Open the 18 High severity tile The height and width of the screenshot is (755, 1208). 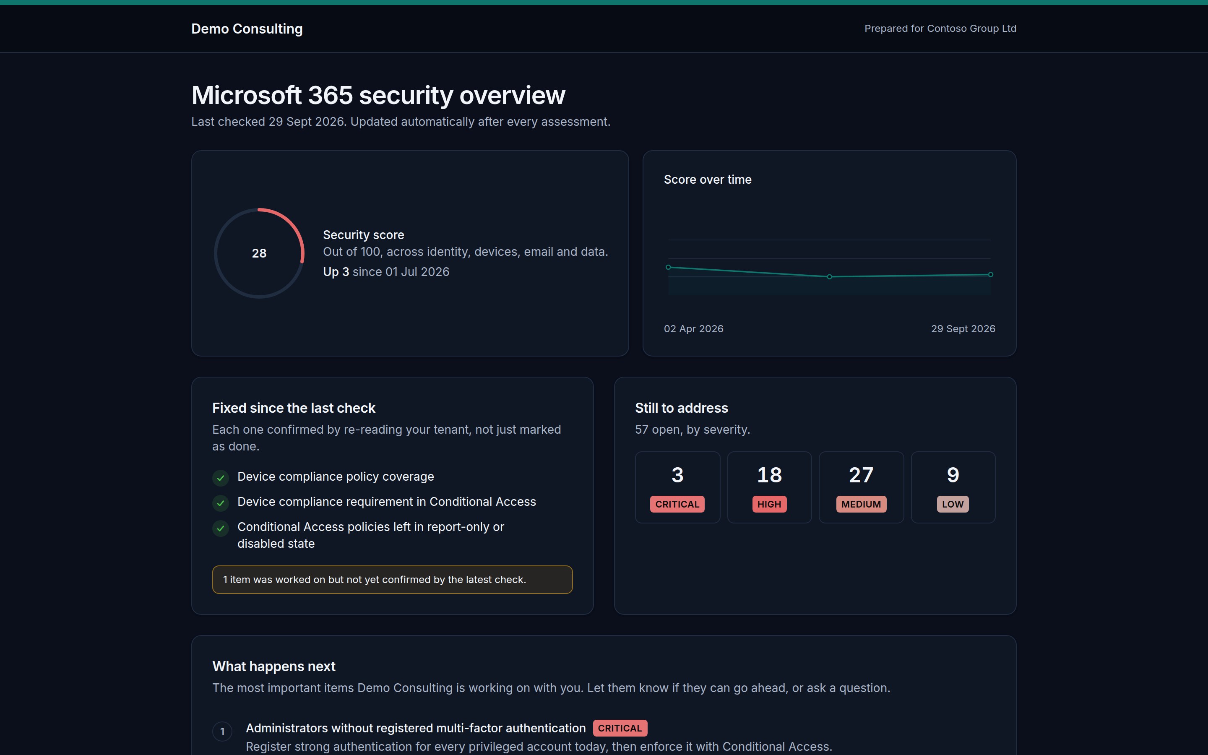pos(769,487)
